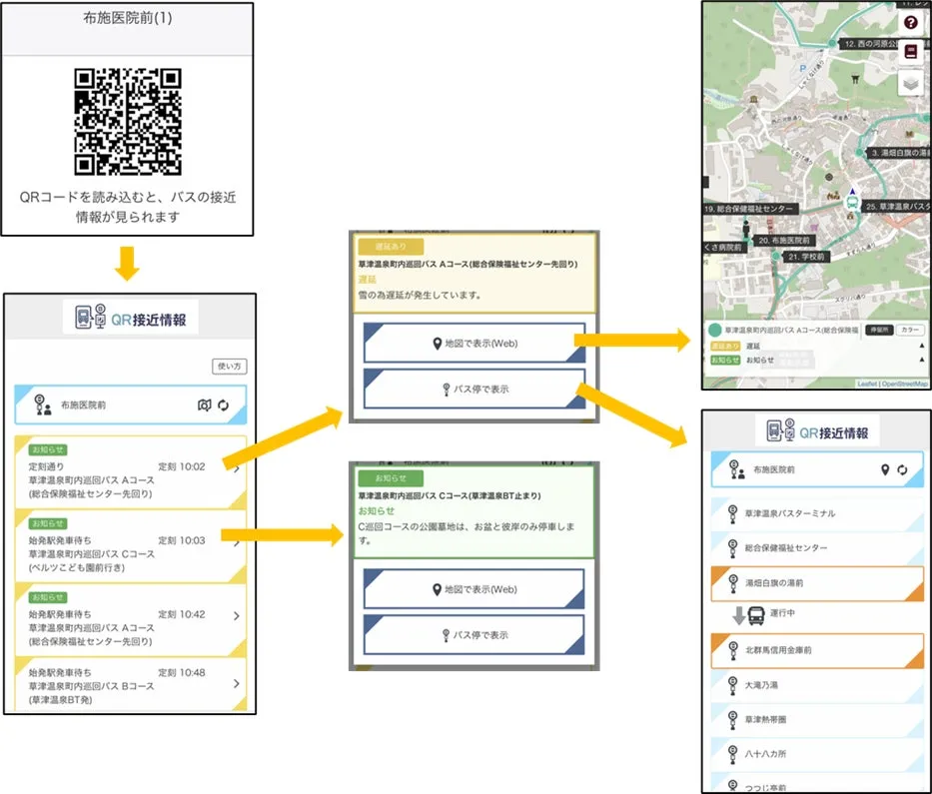Click the green お知らせ badge in Cコース detail panel
This screenshot has height=794, width=932.
[391, 477]
